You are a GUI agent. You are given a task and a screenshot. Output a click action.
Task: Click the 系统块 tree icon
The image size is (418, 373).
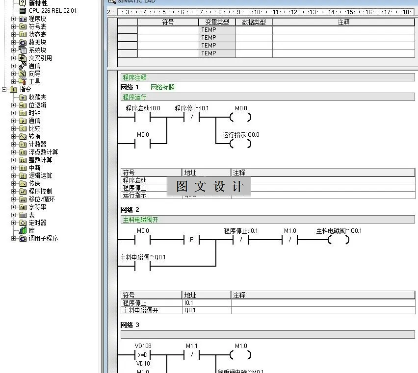pyautogui.click(x=23, y=50)
